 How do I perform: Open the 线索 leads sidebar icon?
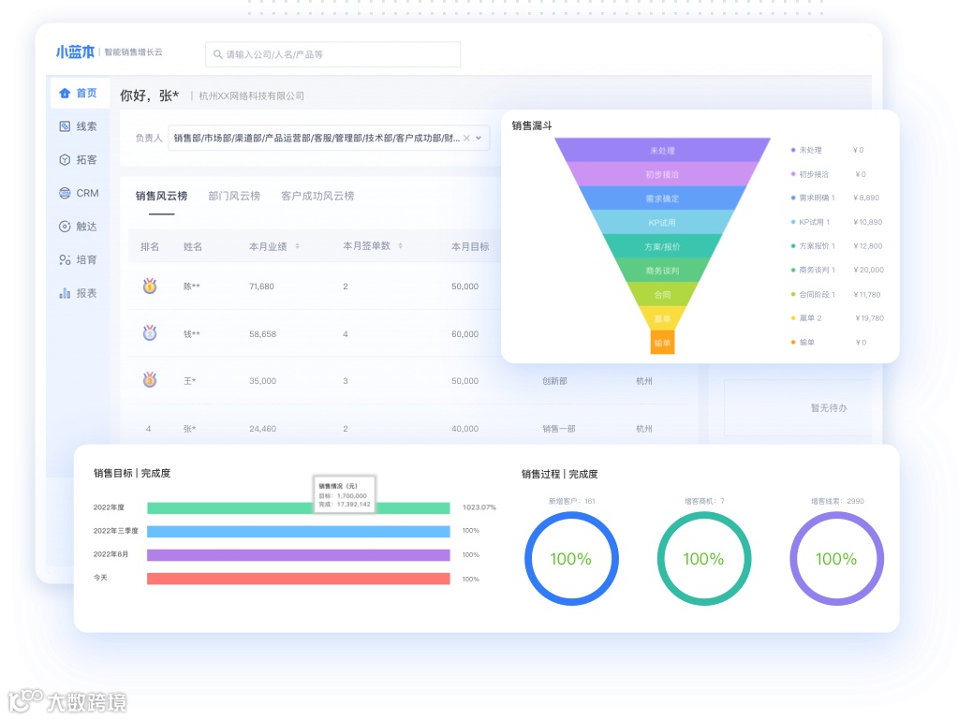(x=65, y=126)
